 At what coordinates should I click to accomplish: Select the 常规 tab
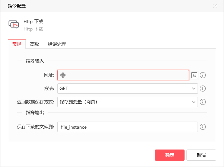pyautogui.click(x=17, y=44)
